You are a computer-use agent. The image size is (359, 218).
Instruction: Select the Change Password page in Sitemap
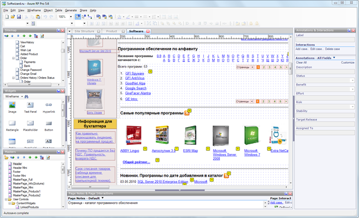31,70
